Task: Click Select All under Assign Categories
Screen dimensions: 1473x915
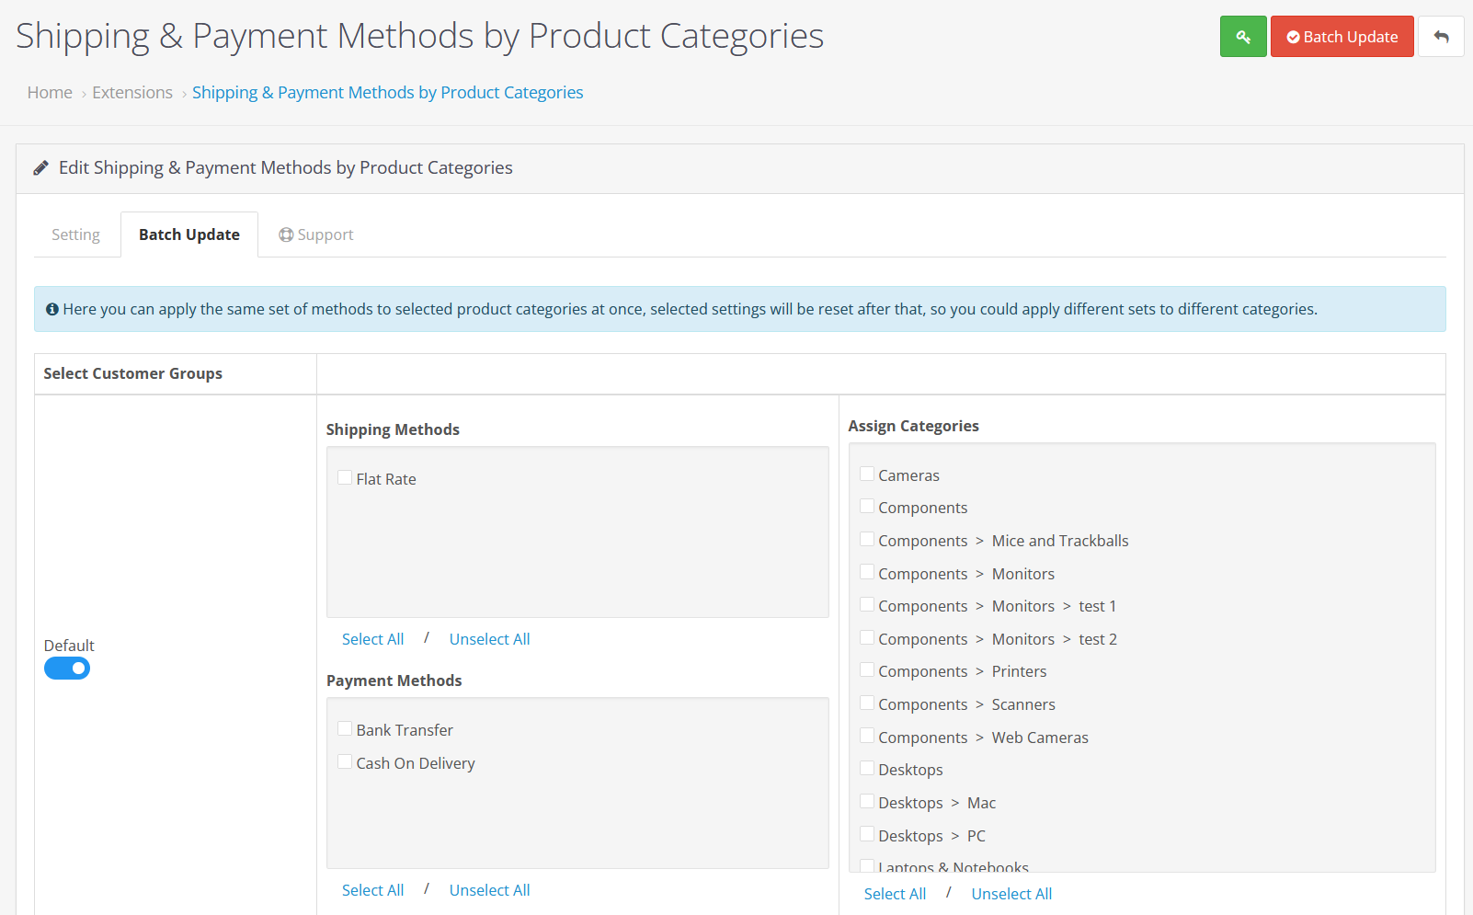Action: pos(895,894)
